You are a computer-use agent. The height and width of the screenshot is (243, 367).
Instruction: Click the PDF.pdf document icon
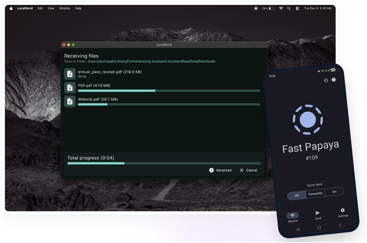click(x=70, y=88)
